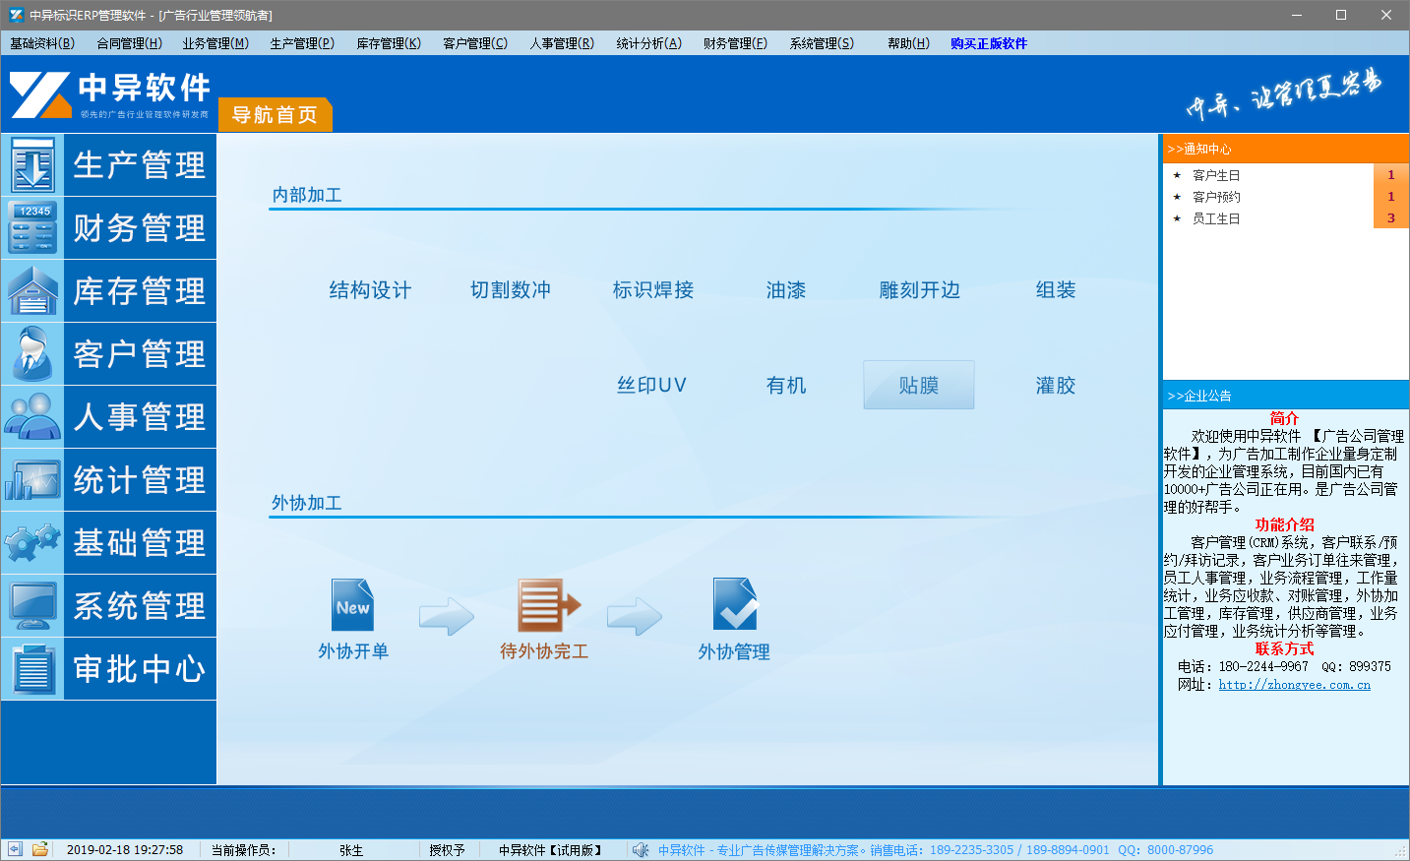Click the 外协管理 checkmark icon
This screenshot has height=861, width=1410.
(x=734, y=605)
